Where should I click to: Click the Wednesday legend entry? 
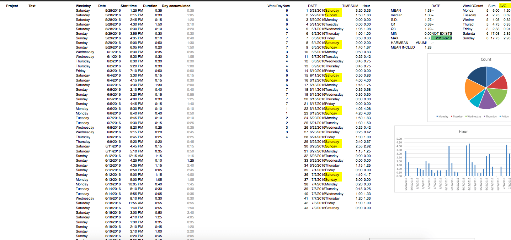tap(473, 117)
